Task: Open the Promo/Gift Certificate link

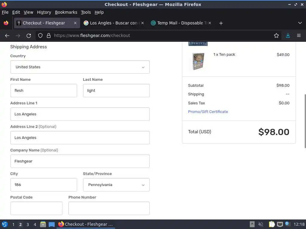Action: click(208, 112)
